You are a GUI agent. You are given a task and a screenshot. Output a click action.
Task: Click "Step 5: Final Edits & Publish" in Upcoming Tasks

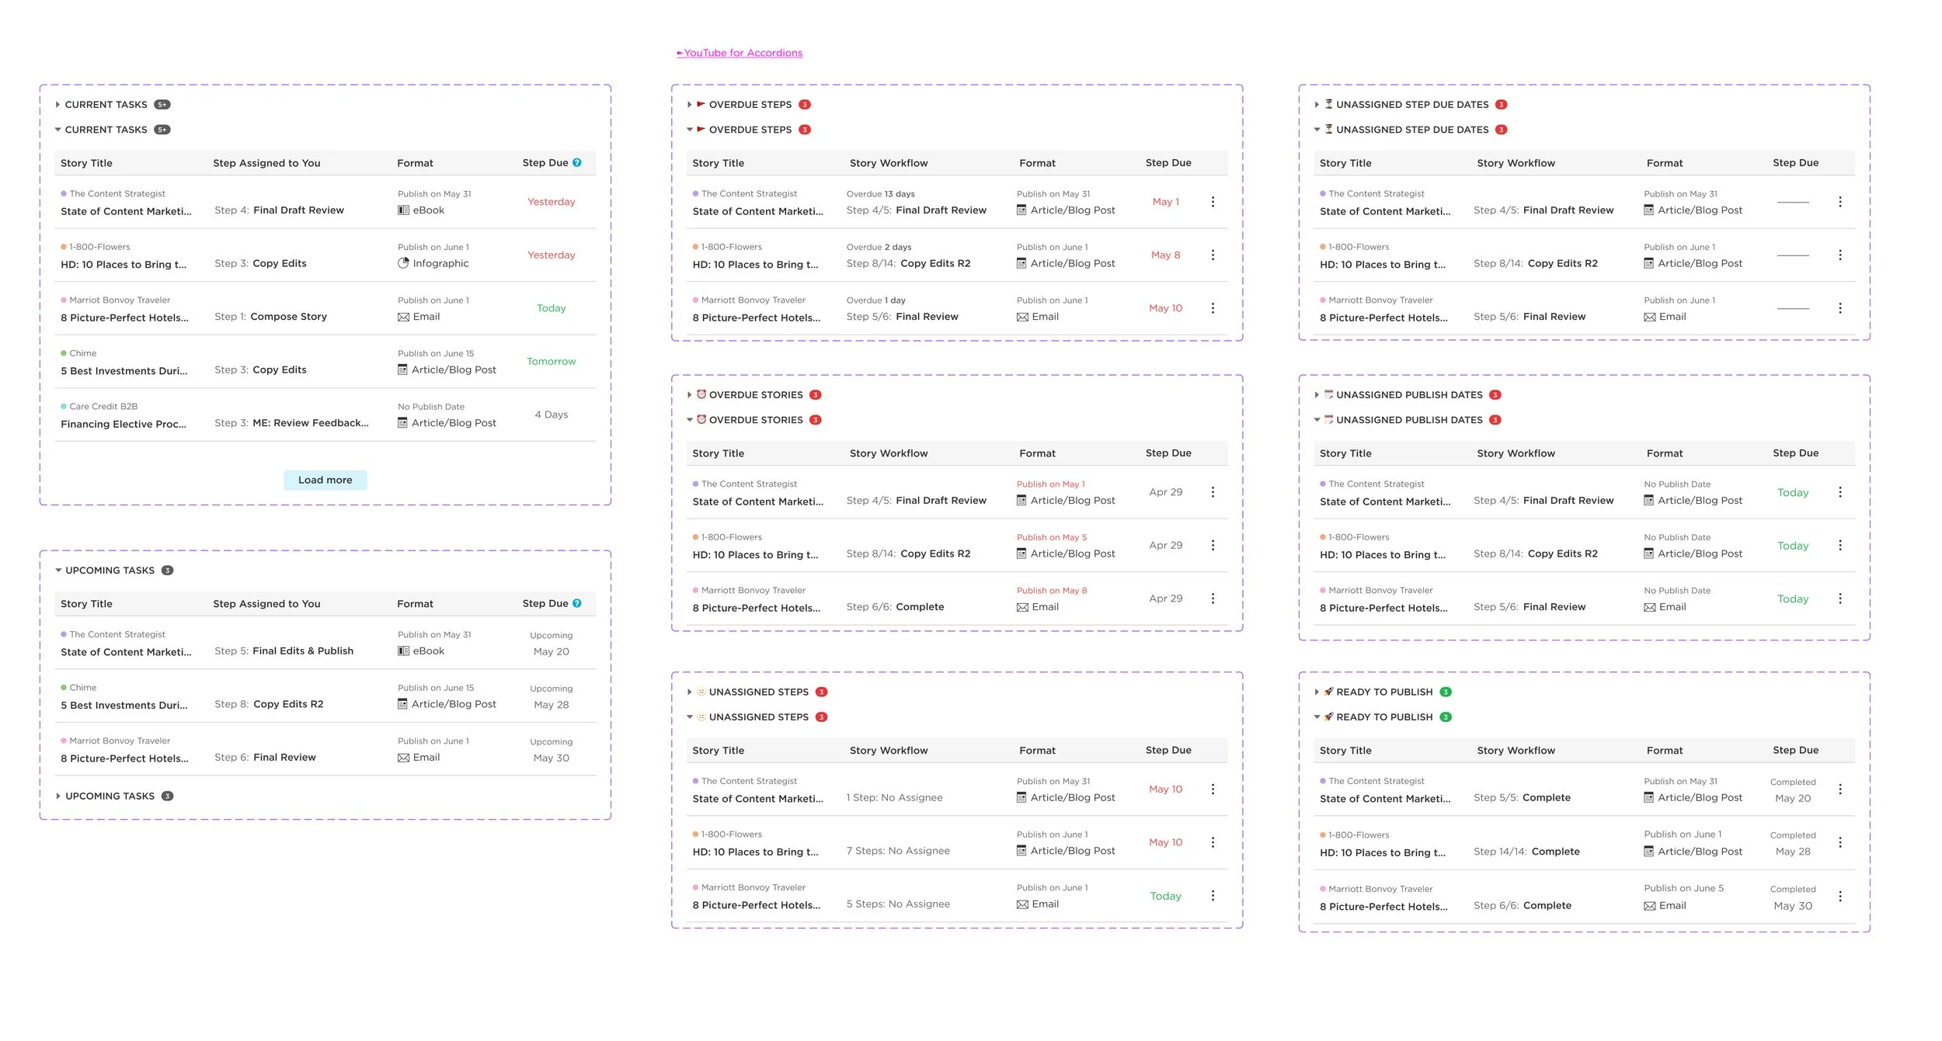[x=284, y=651]
